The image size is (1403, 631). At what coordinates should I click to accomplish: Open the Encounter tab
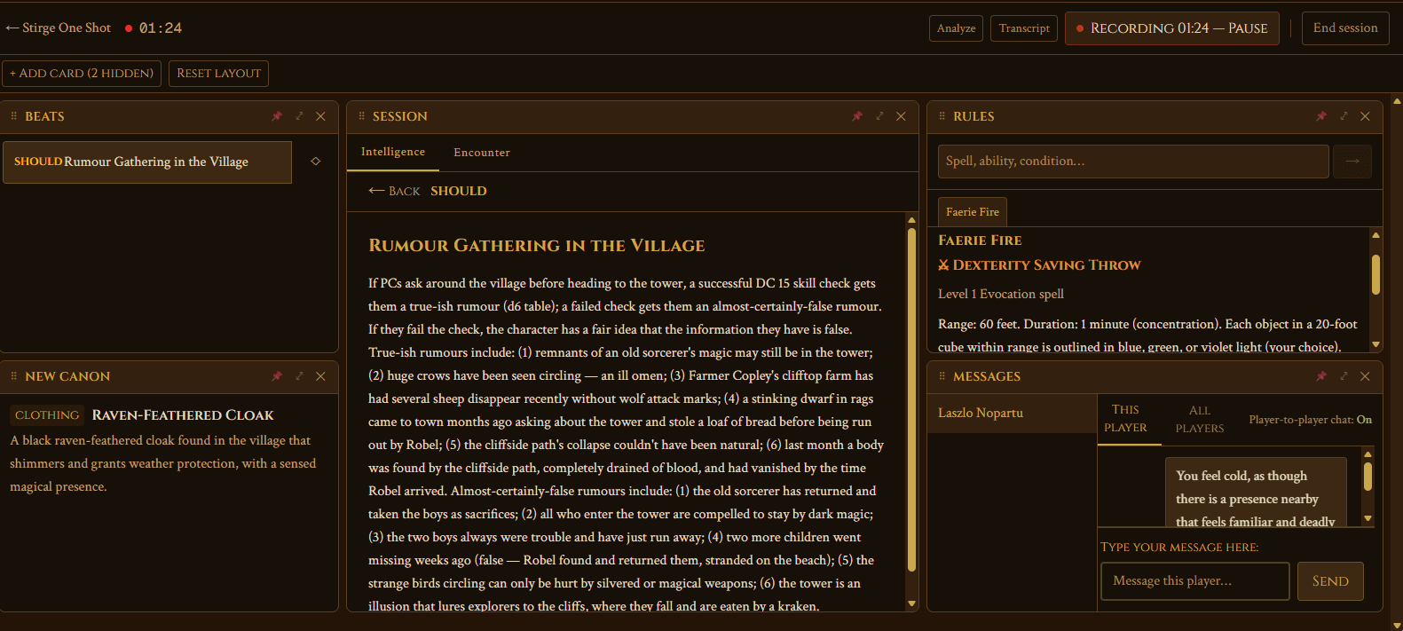point(482,153)
